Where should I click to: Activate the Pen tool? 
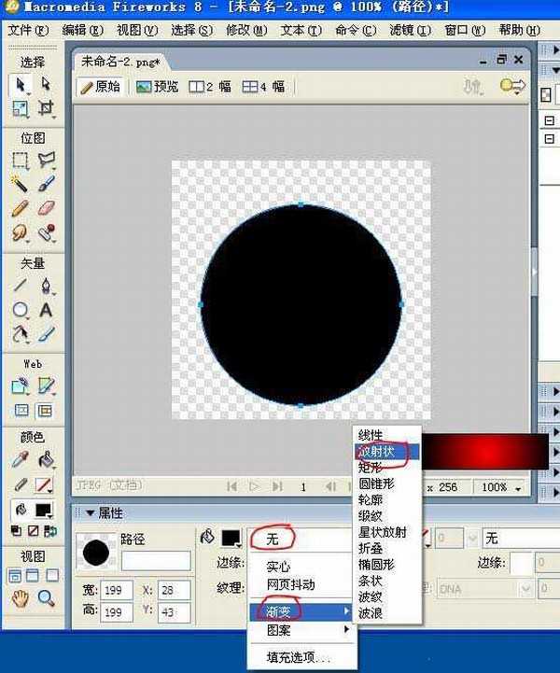(x=46, y=286)
